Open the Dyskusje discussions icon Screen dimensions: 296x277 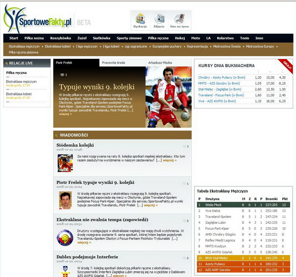pyautogui.click(x=140, y=18)
